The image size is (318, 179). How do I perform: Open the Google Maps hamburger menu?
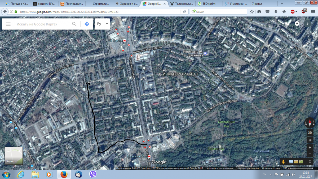(8, 24)
